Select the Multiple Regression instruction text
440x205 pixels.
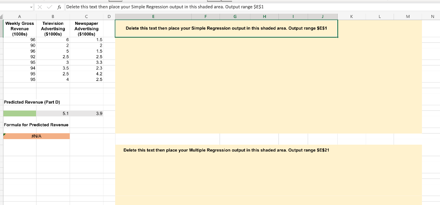tap(226, 150)
